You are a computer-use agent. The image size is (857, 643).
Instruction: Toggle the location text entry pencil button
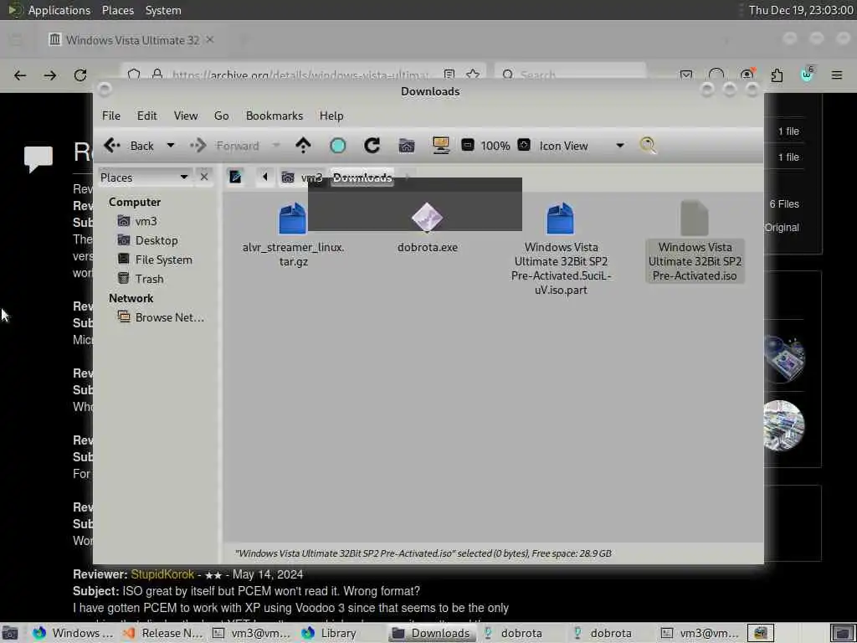(x=235, y=177)
